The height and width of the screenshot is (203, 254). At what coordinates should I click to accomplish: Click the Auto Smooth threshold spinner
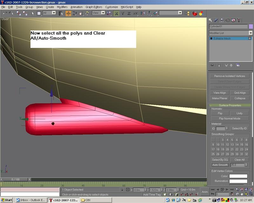(246, 165)
